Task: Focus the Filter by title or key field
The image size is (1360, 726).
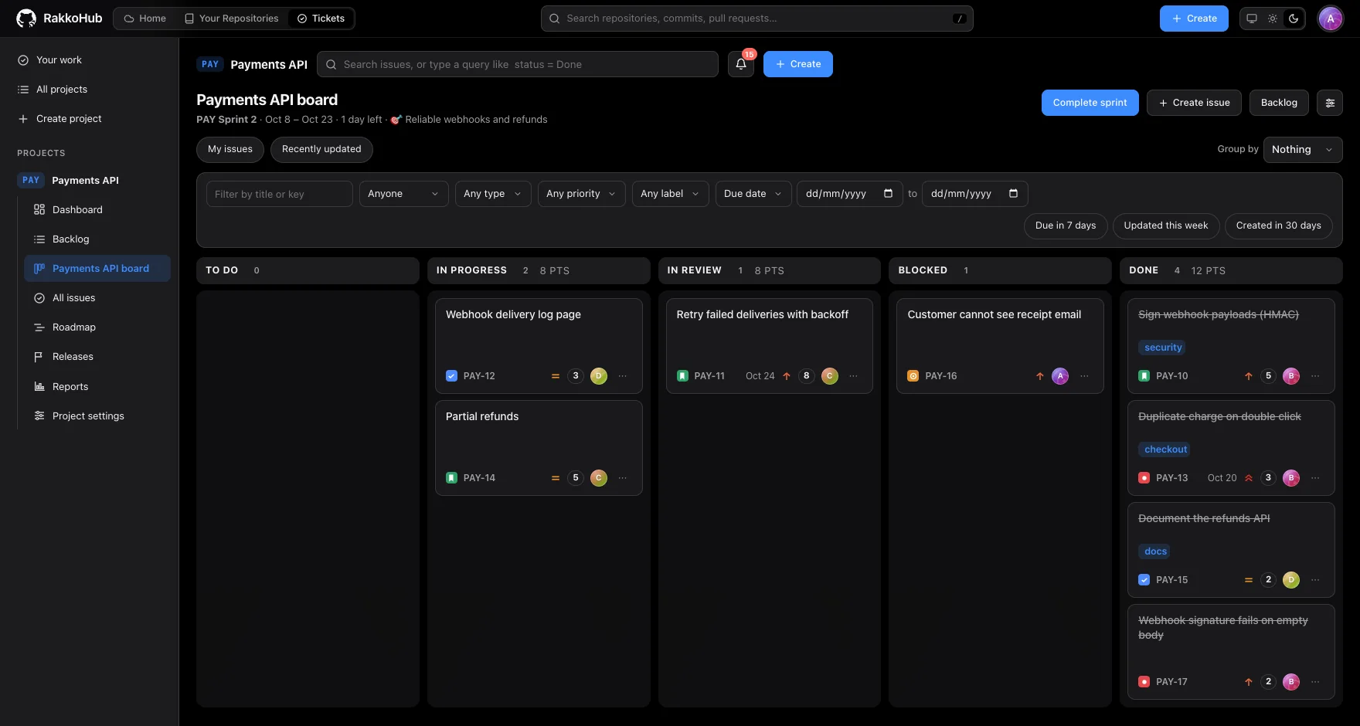Action: coord(280,194)
